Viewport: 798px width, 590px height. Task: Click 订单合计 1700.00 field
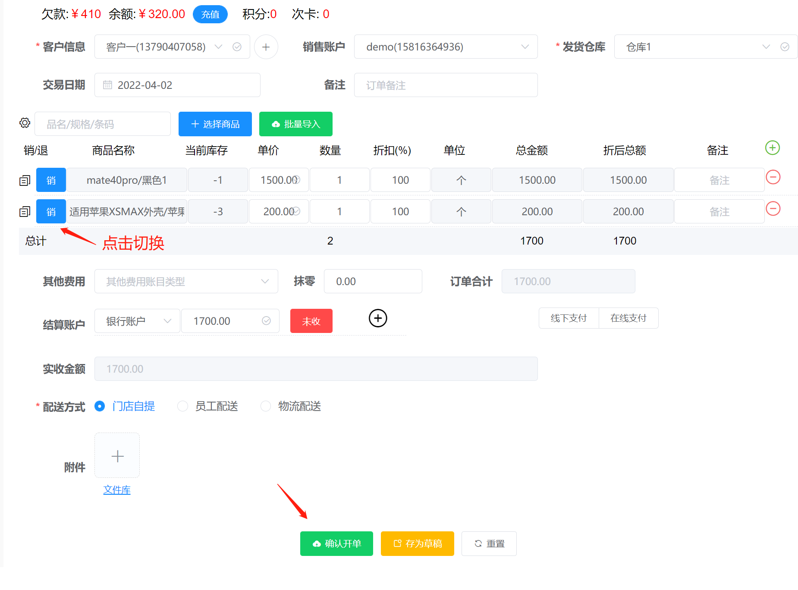(x=569, y=282)
